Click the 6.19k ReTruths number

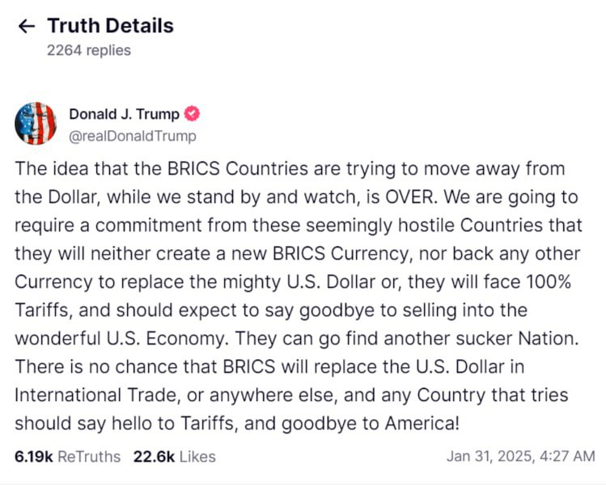33,457
